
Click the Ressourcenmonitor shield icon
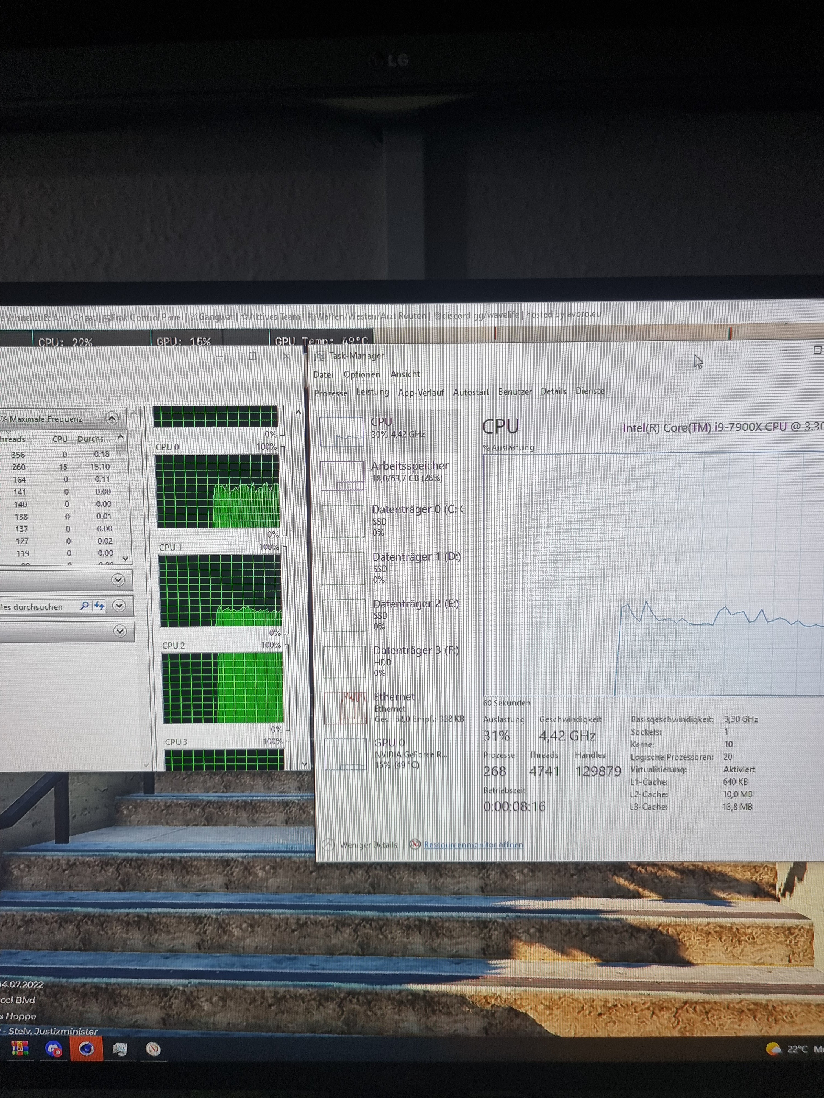pyautogui.click(x=415, y=844)
